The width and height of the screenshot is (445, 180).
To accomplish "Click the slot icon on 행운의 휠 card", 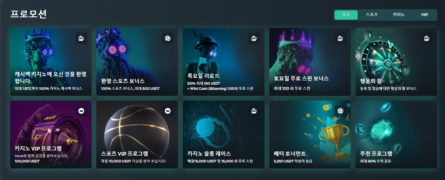I will click(x=427, y=38).
